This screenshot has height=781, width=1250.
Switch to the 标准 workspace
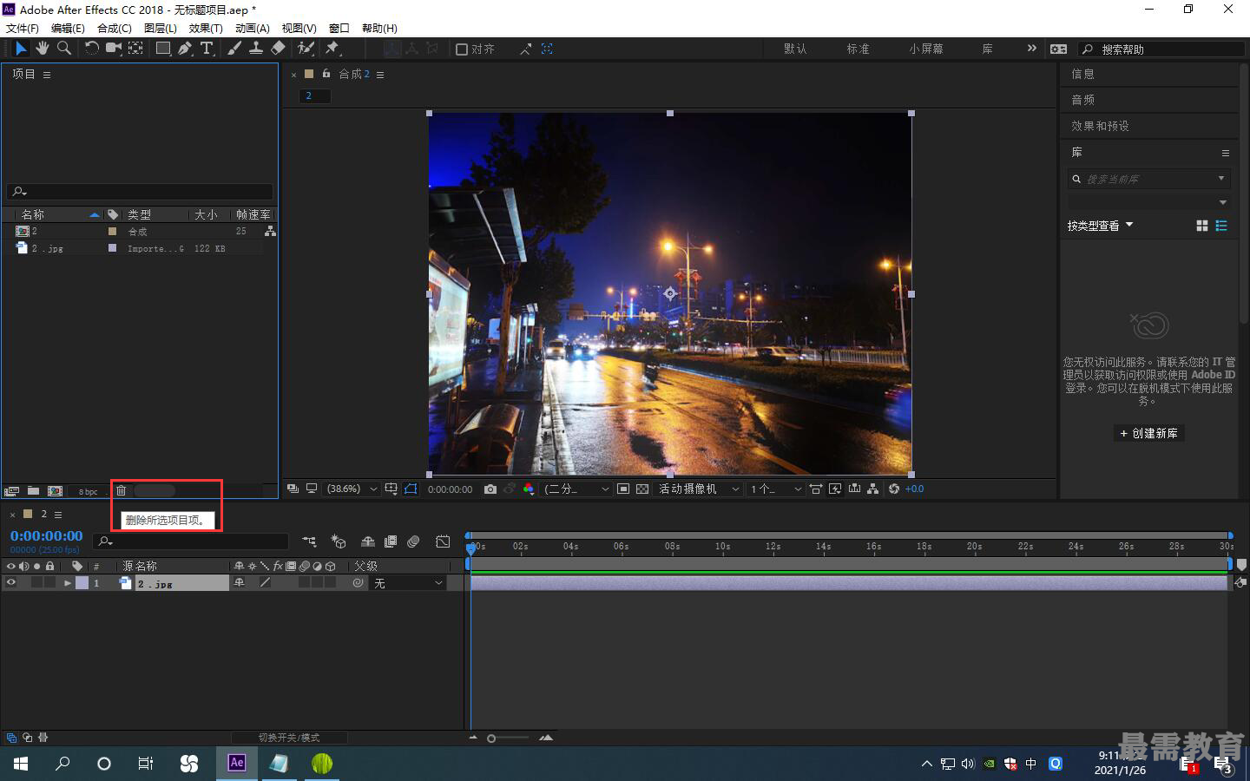pos(858,49)
